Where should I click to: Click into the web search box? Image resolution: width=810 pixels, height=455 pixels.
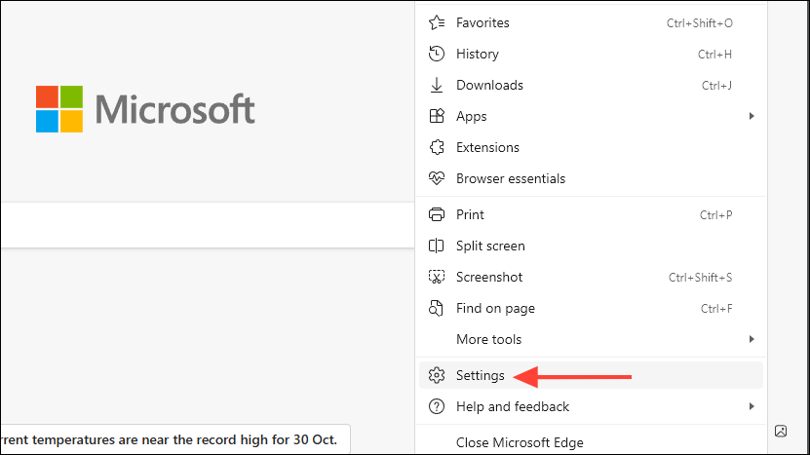195,224
